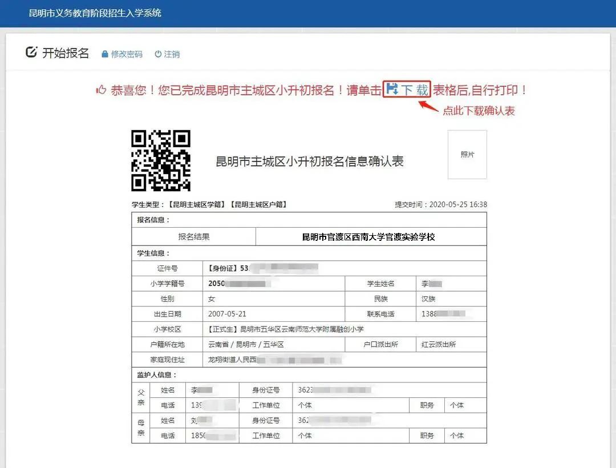The height and width of the screenshot is (468, 616).
Task: Click the 小学学籍号 label
Action: (167, 283)
